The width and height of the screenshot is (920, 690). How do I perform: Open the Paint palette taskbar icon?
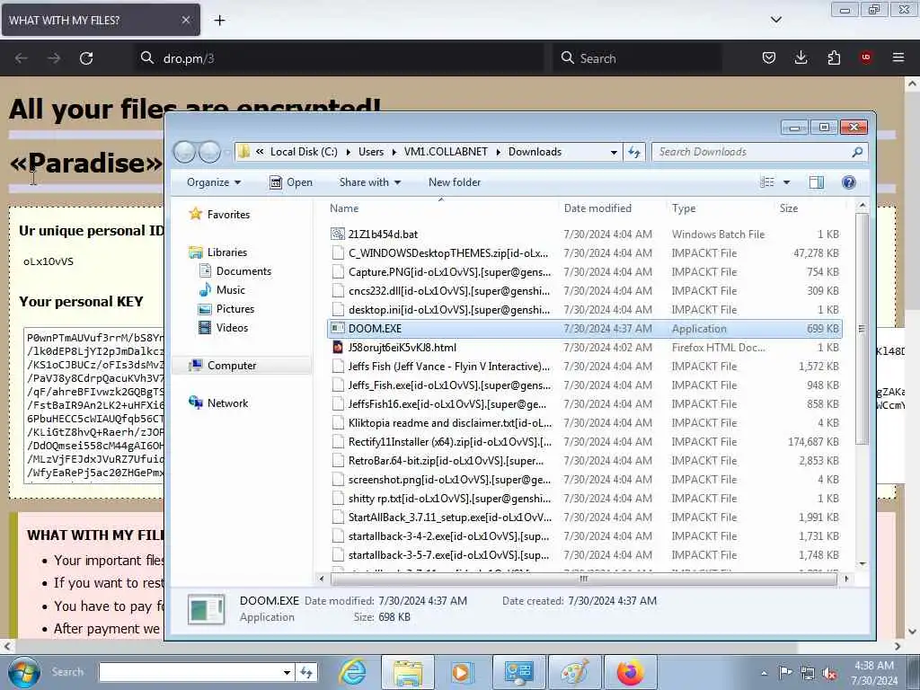[x=574, y=672]
